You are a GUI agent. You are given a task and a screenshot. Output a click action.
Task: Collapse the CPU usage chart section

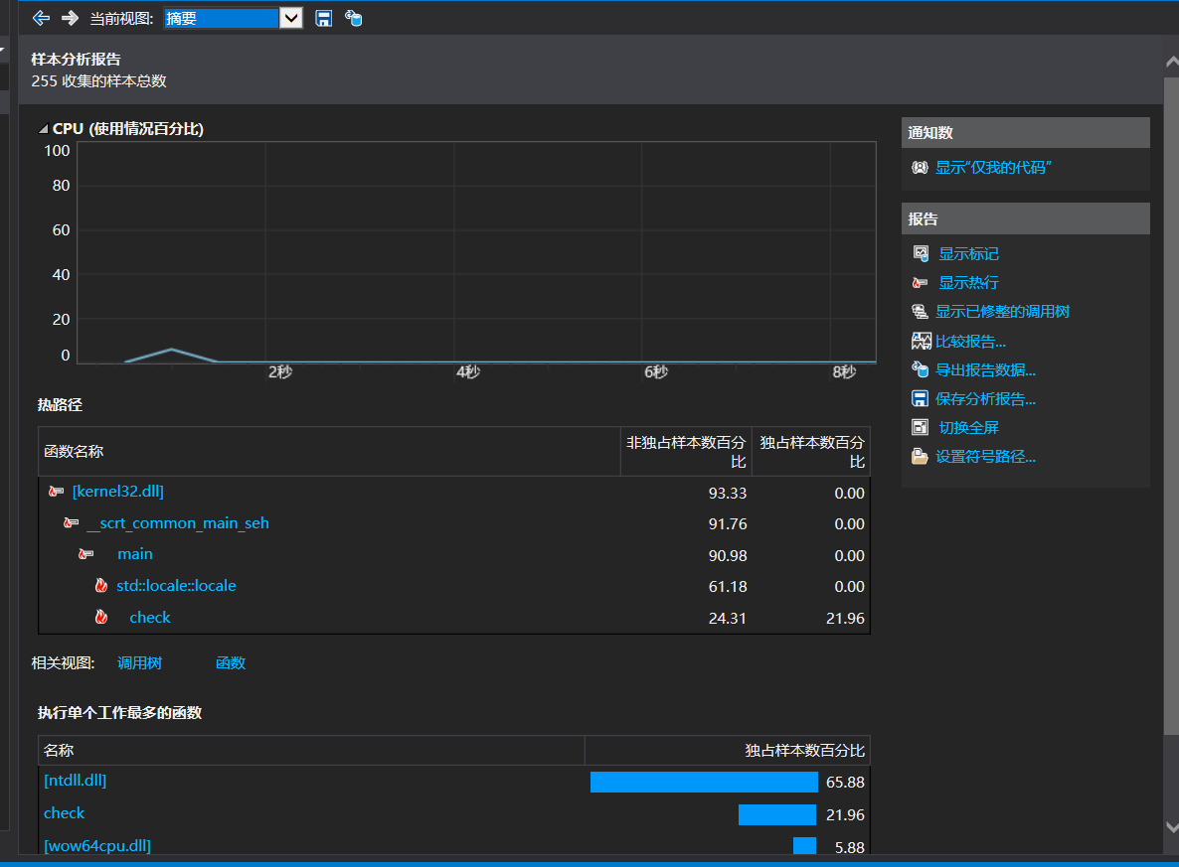(44, 129)
